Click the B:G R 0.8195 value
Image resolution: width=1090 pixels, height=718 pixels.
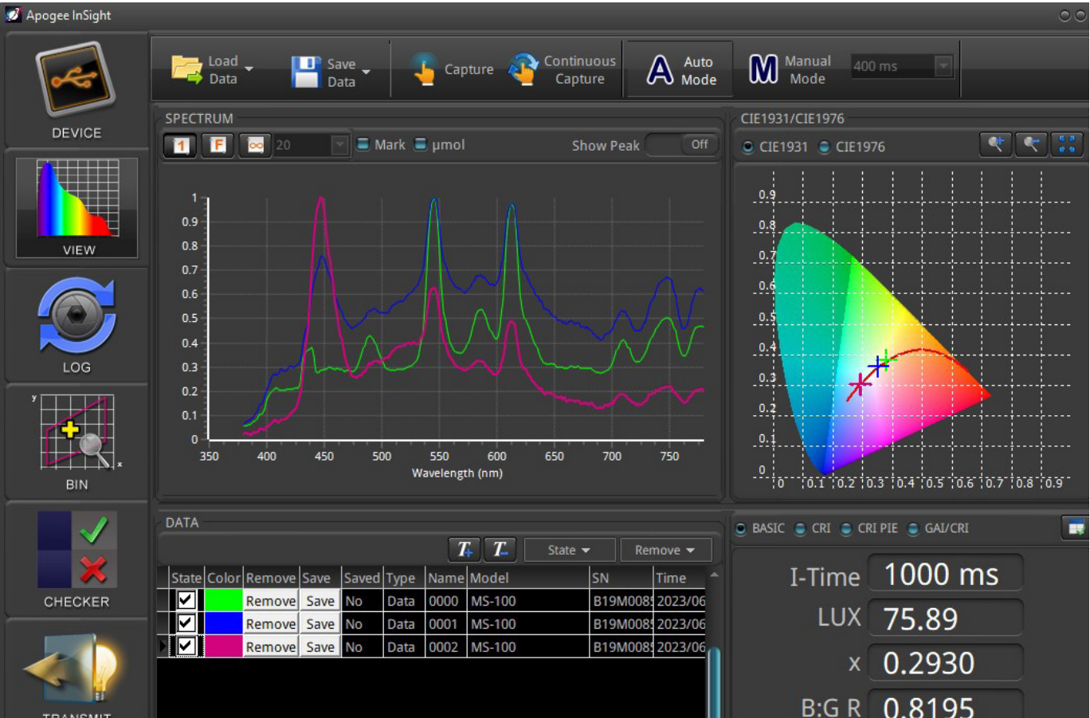pyautogui.click(x=945, y=704)
